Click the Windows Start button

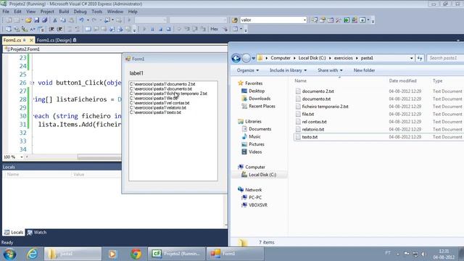9,254
